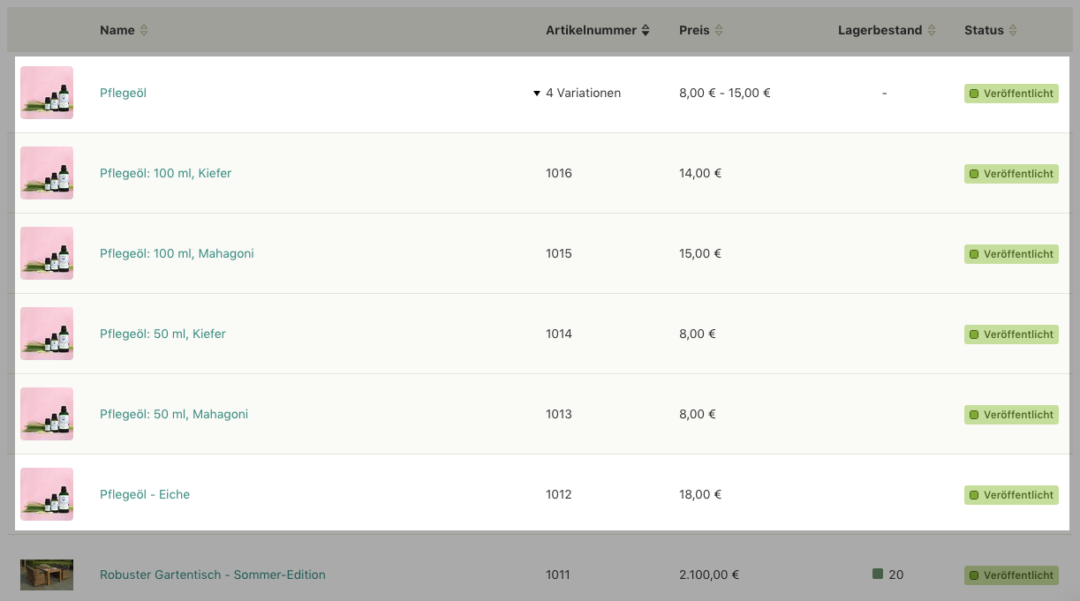The height and width of the screenshot is (601, 1080).
Task: Open Pflegeöl - Eiche product
Action: [x=145, y=494]
